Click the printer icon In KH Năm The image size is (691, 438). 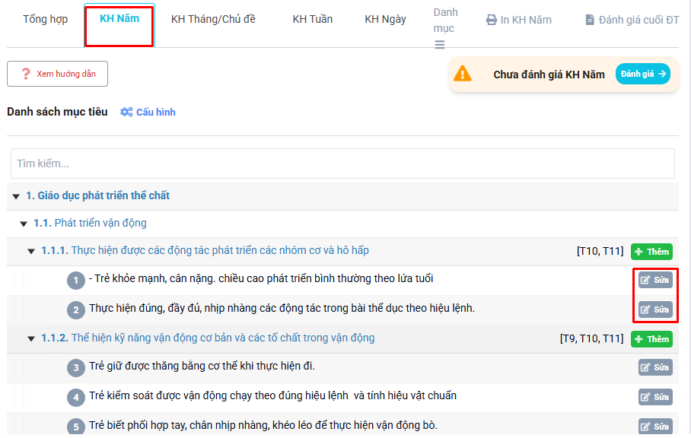click(x=492, y=20)
